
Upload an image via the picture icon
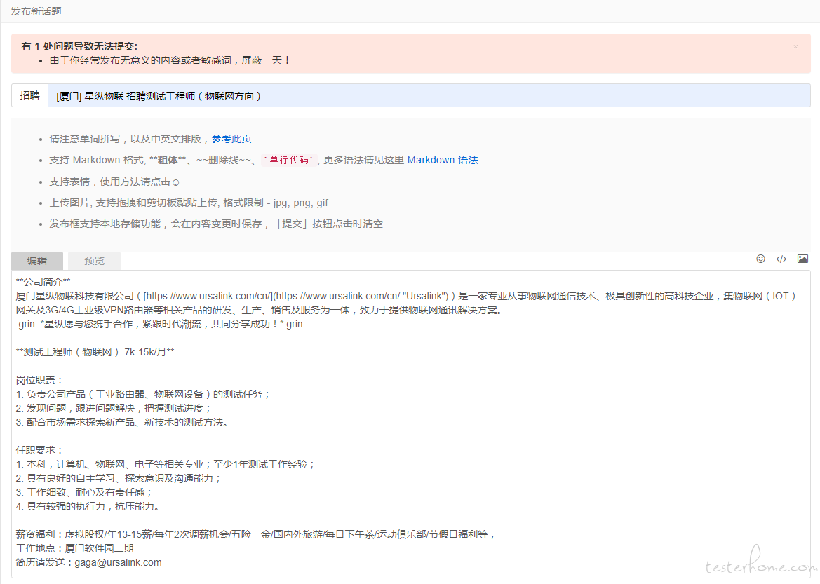pyautogui.click(x=802, y=259)
